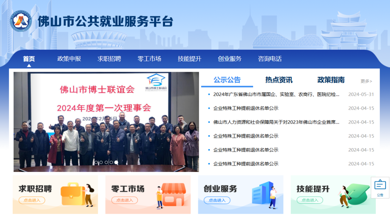Expand the 更多> link for more notices
Screen dimensions: 390x221
coord(366,81)
